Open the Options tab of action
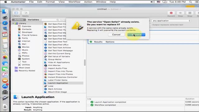The height and width of the screenshot is (112, 199). [110, 42]
